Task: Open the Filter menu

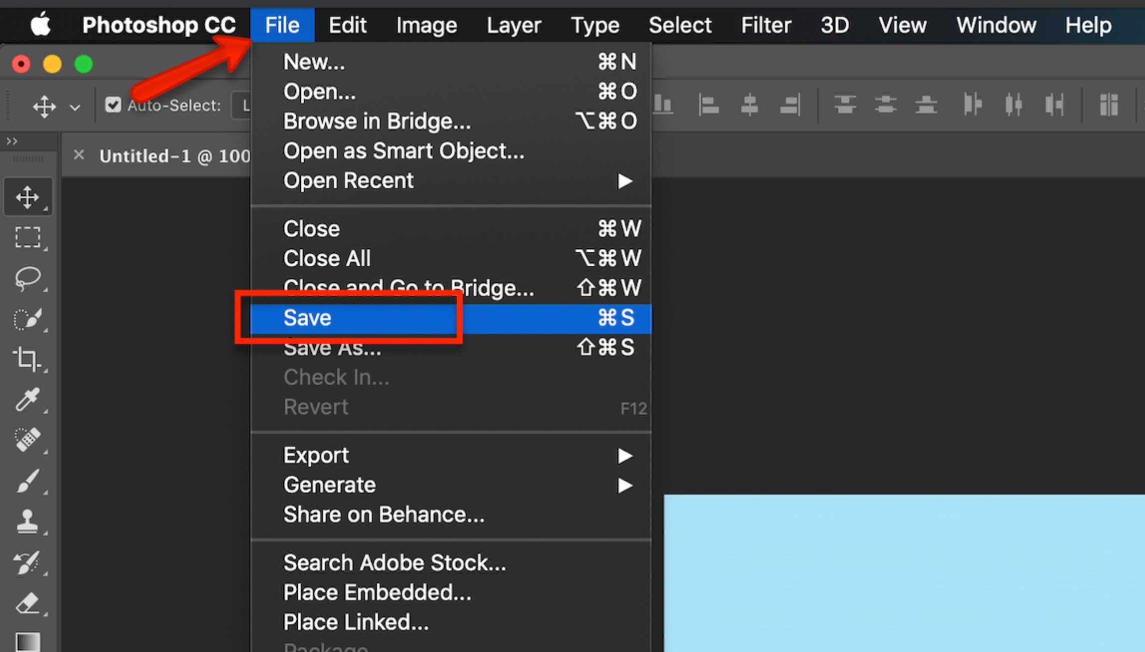Action: point(766,24)
